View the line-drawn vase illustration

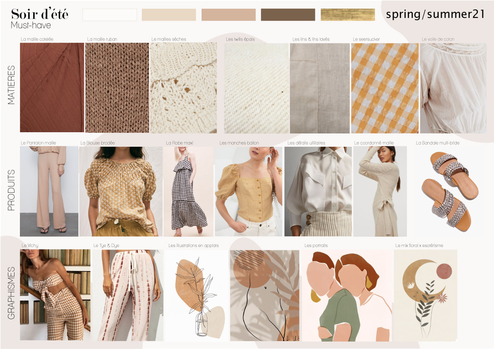pyautogui.click(x=196, y=296)
